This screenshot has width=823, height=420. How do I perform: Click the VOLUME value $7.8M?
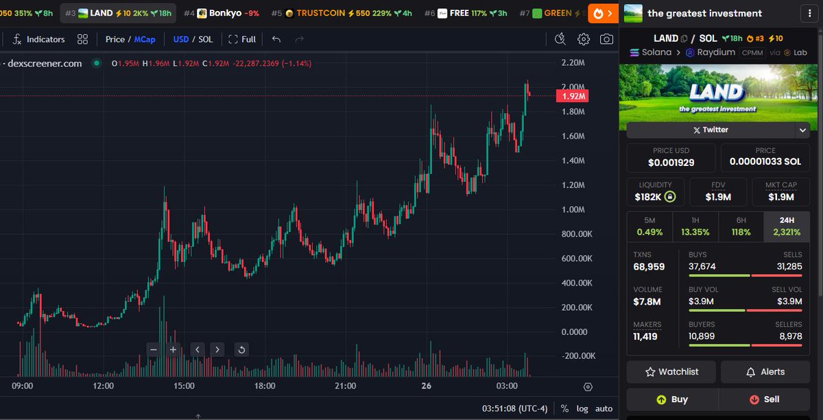point(647,301)
